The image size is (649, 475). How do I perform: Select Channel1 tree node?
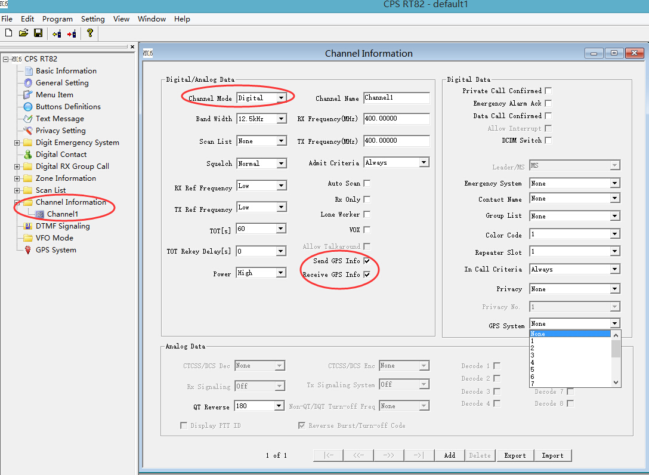coord(63,214)
